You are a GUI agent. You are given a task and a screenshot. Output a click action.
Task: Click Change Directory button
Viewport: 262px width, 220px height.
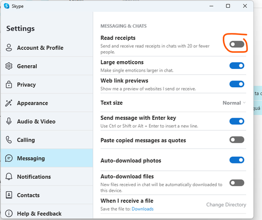226,204
